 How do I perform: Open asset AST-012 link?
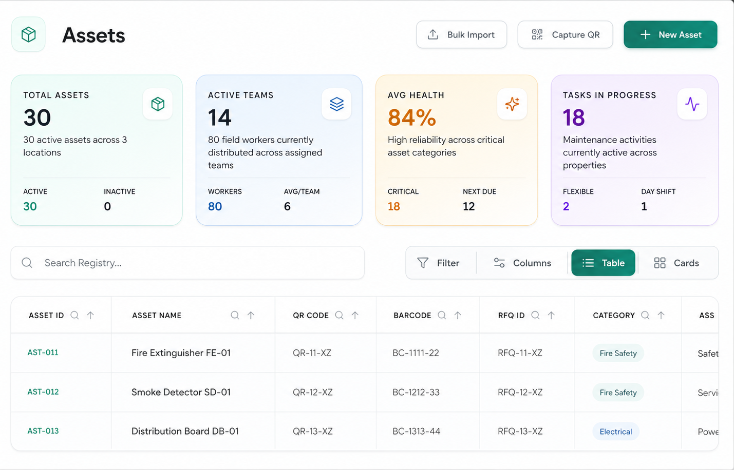(43, 392)
